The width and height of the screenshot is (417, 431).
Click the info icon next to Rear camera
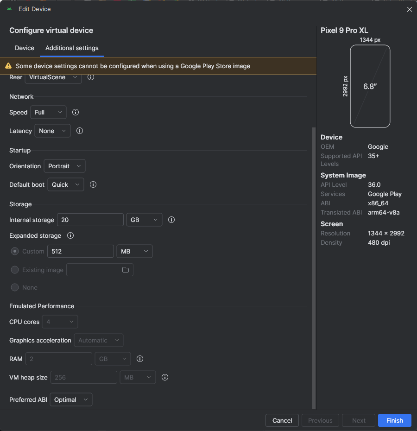(x=91, y=77)
